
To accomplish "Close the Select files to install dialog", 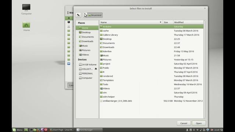I will [x=205, y=8].
